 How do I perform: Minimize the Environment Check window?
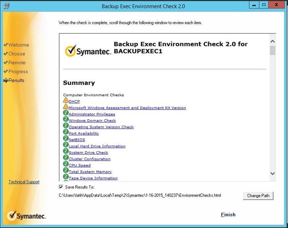254,5
